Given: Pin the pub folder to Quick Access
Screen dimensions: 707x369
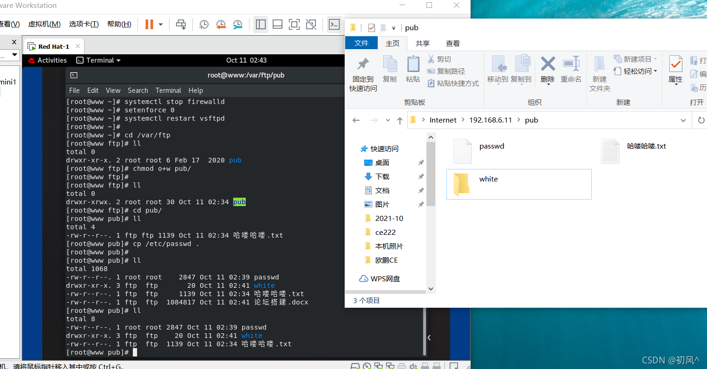Looking at the screenshot, I should (x=362, y=72).
